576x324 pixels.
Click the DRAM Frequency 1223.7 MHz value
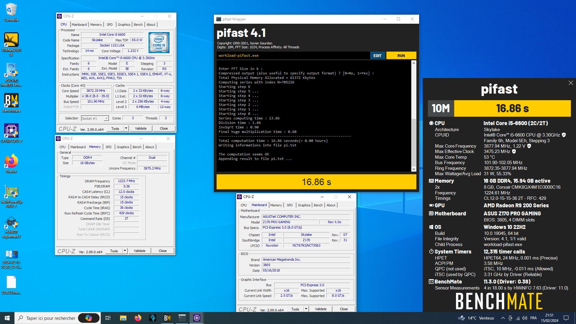click(126, 181)
